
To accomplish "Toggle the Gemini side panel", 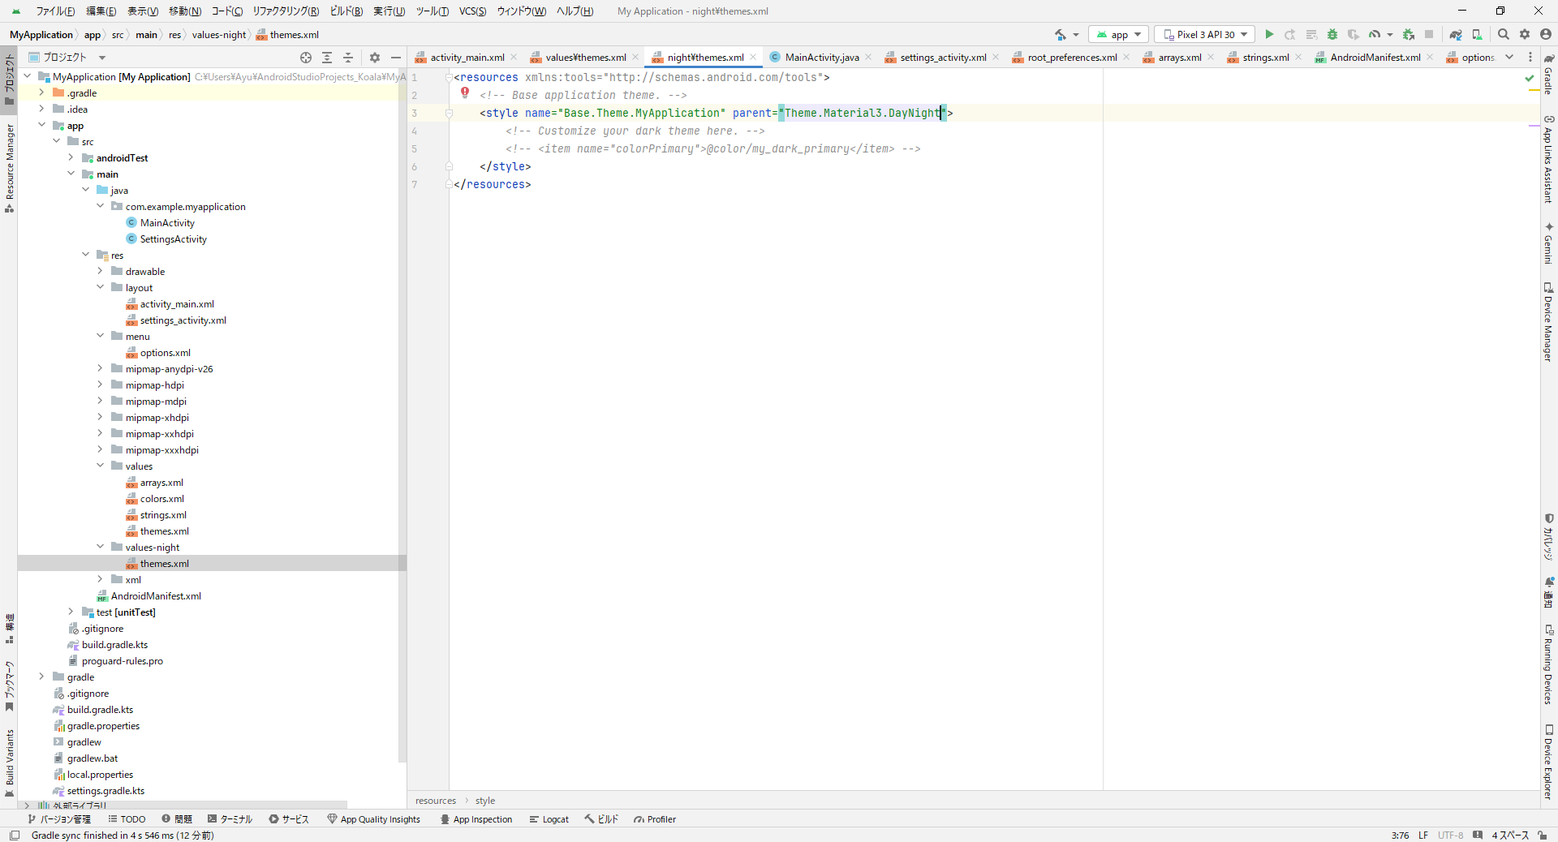I will (x=1549, y=243).
